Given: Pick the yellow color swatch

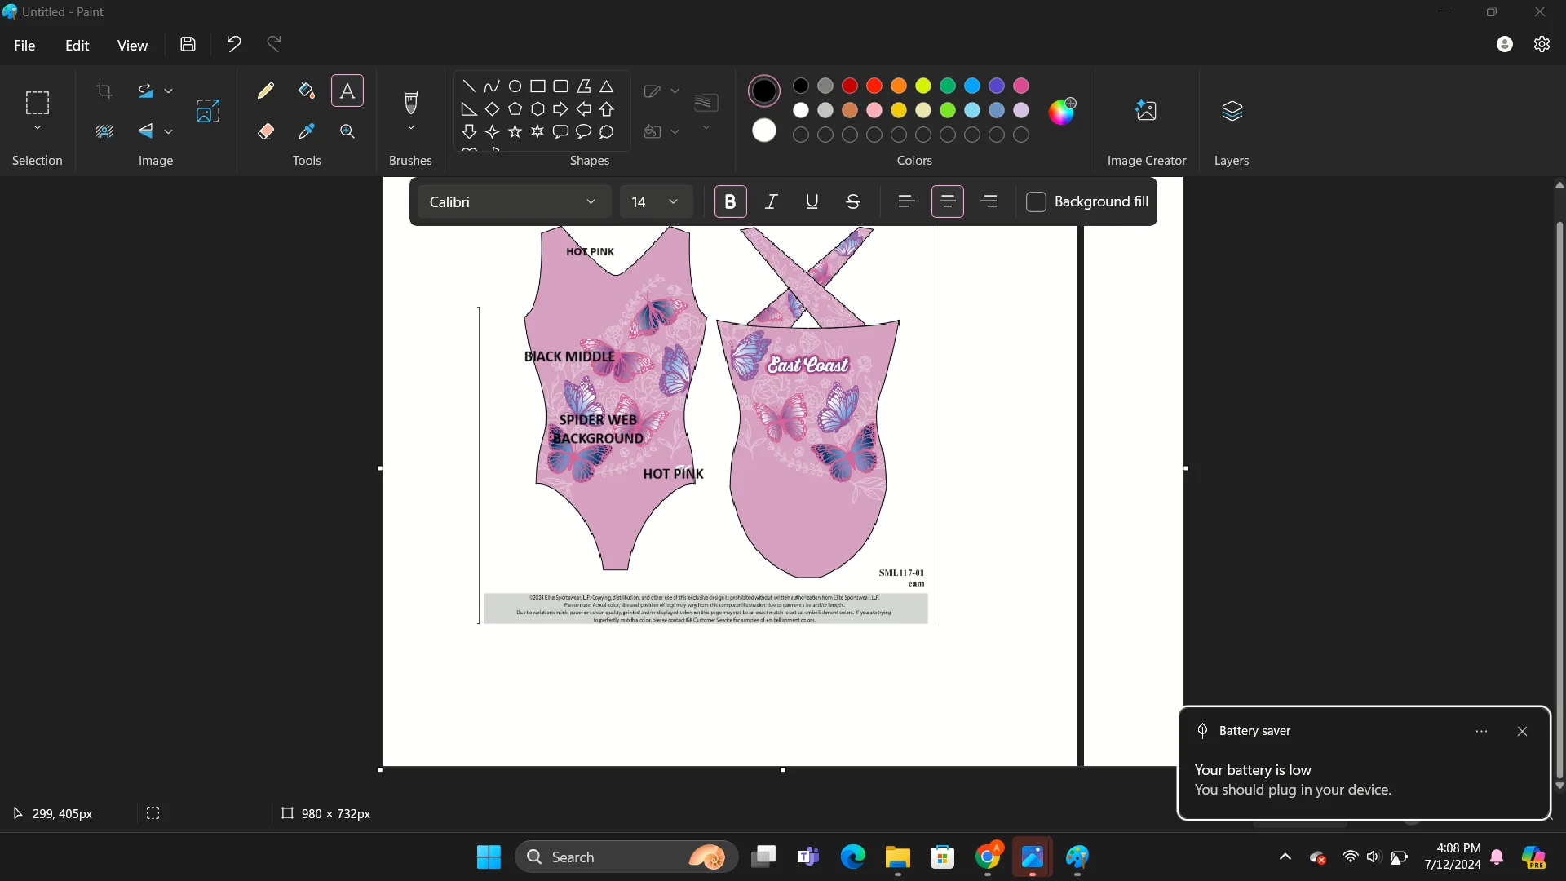Looking at the screenshot, I should point(923,86).
